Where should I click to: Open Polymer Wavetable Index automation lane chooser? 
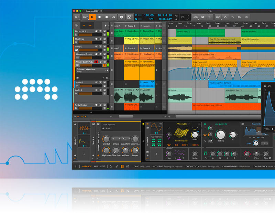[92, 70]
